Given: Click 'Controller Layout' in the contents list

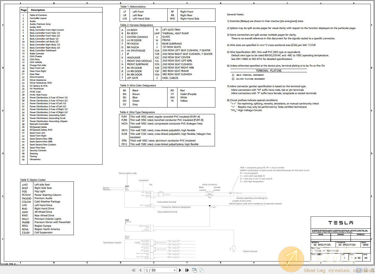Looking at the screenshot, I should tap(38, 18).
